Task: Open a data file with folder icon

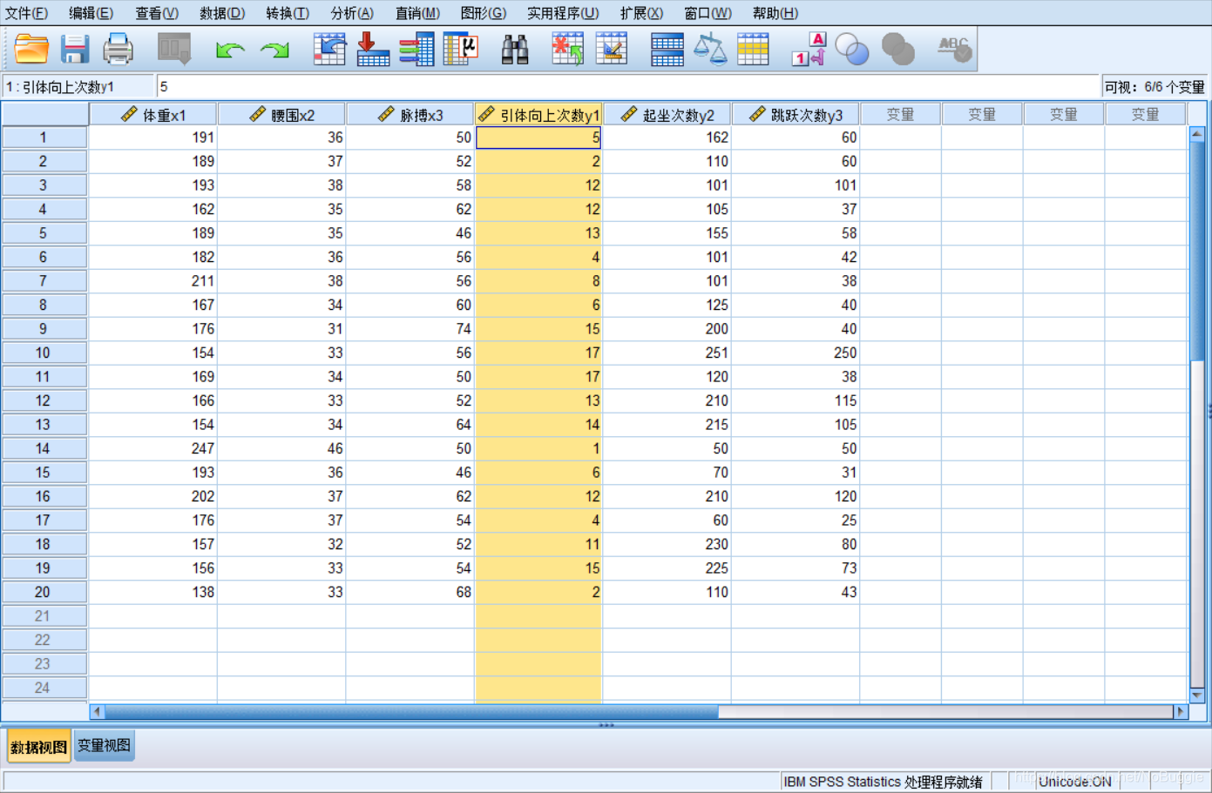Action: (x=31, y=49)
